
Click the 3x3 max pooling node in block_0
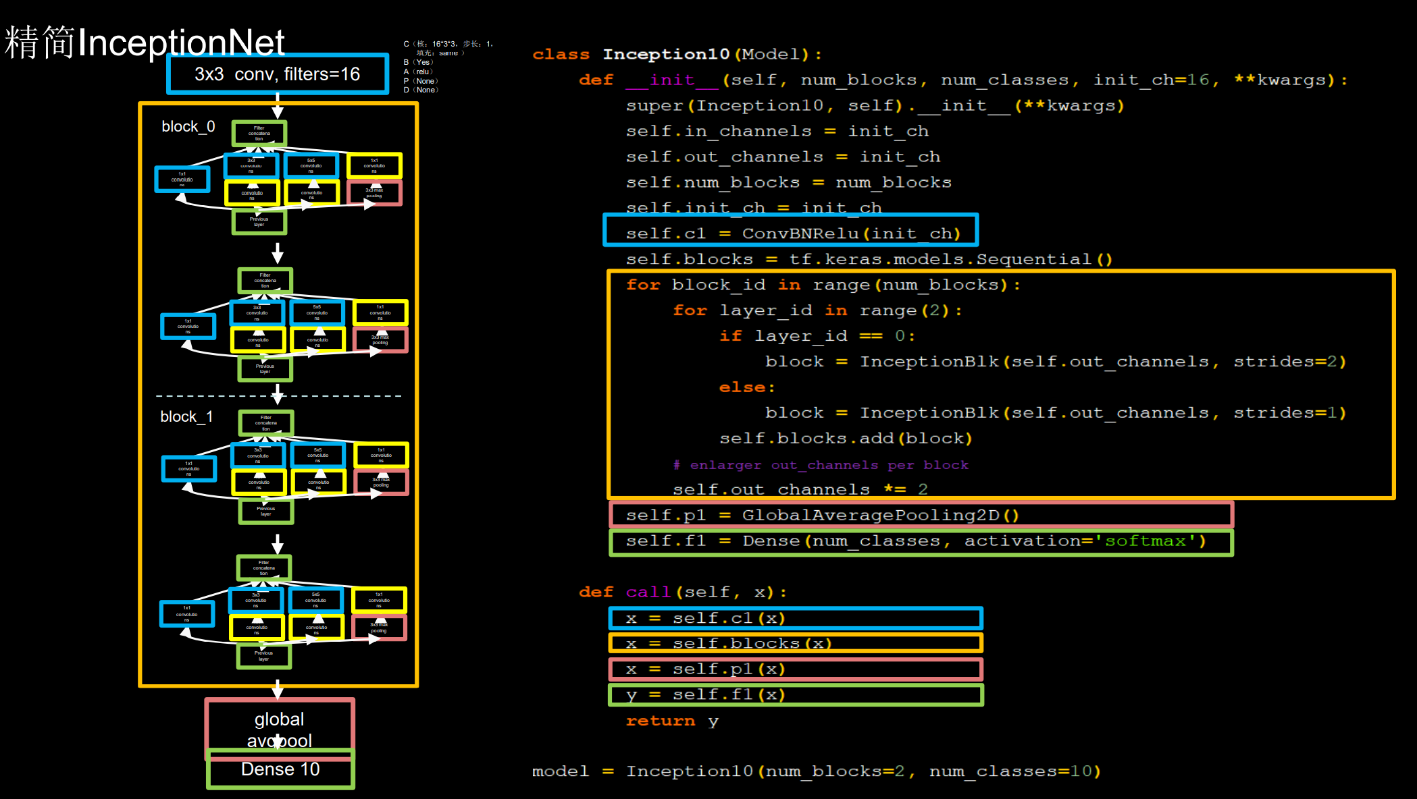(x=375, y=192)
